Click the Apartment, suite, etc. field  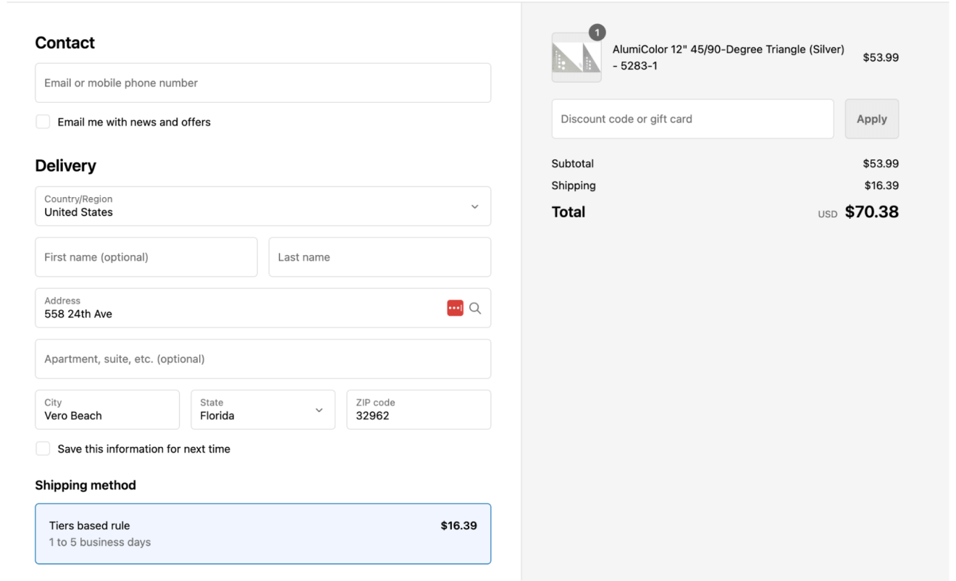point(263,359)
